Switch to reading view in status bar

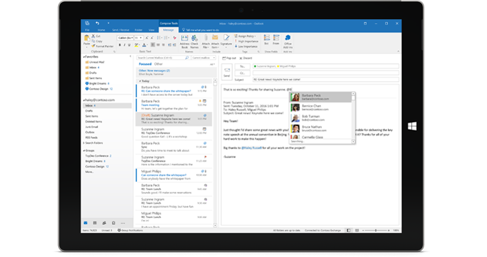click(x=357, y=230)
